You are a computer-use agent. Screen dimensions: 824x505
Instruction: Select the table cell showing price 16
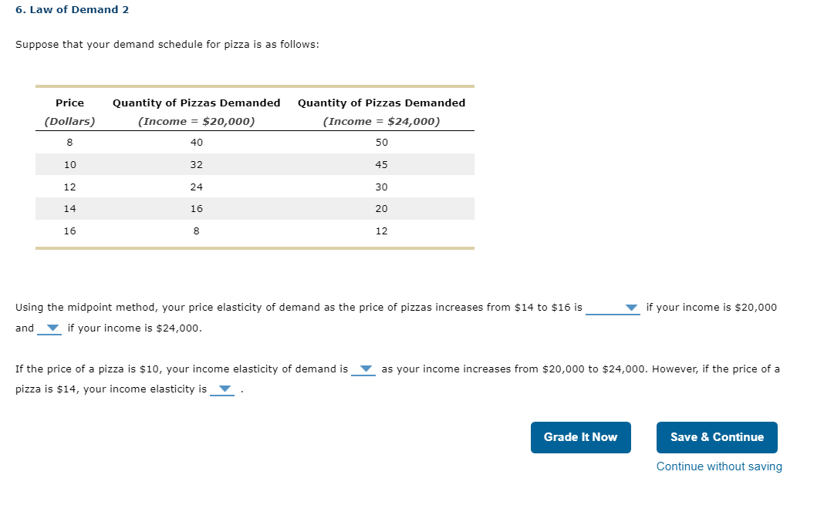pyautogui.click(x=69, y=230)
